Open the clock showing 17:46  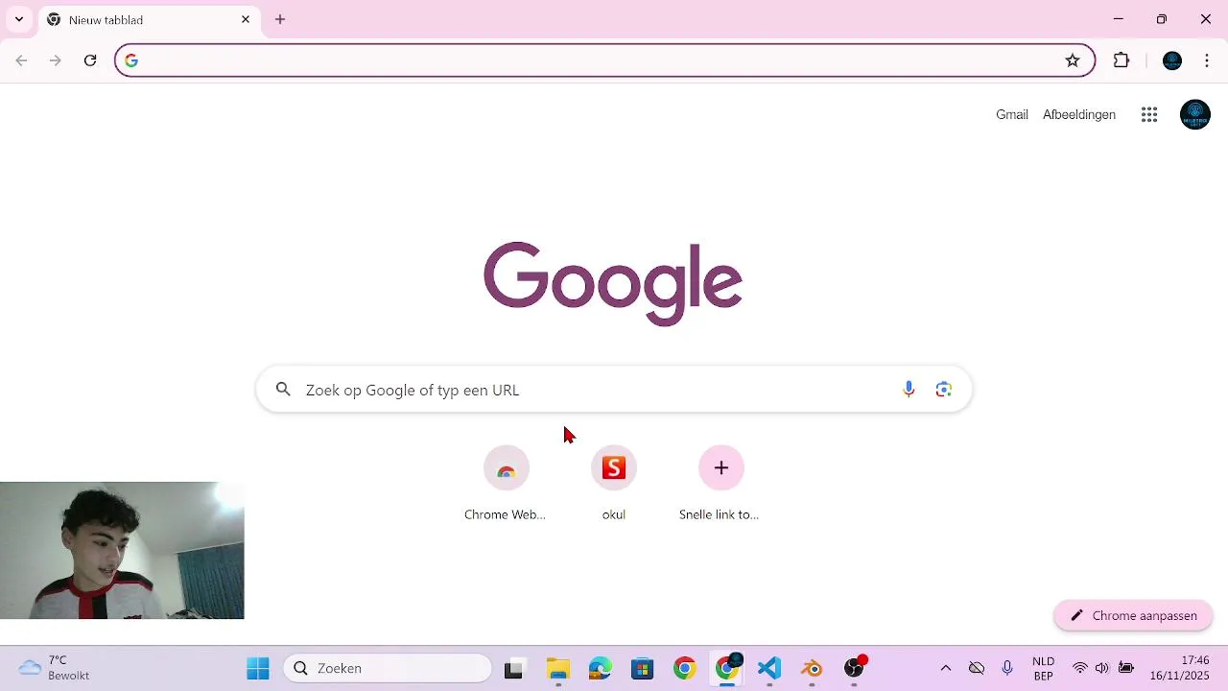pyautogui.click(x=1180, y=668)
